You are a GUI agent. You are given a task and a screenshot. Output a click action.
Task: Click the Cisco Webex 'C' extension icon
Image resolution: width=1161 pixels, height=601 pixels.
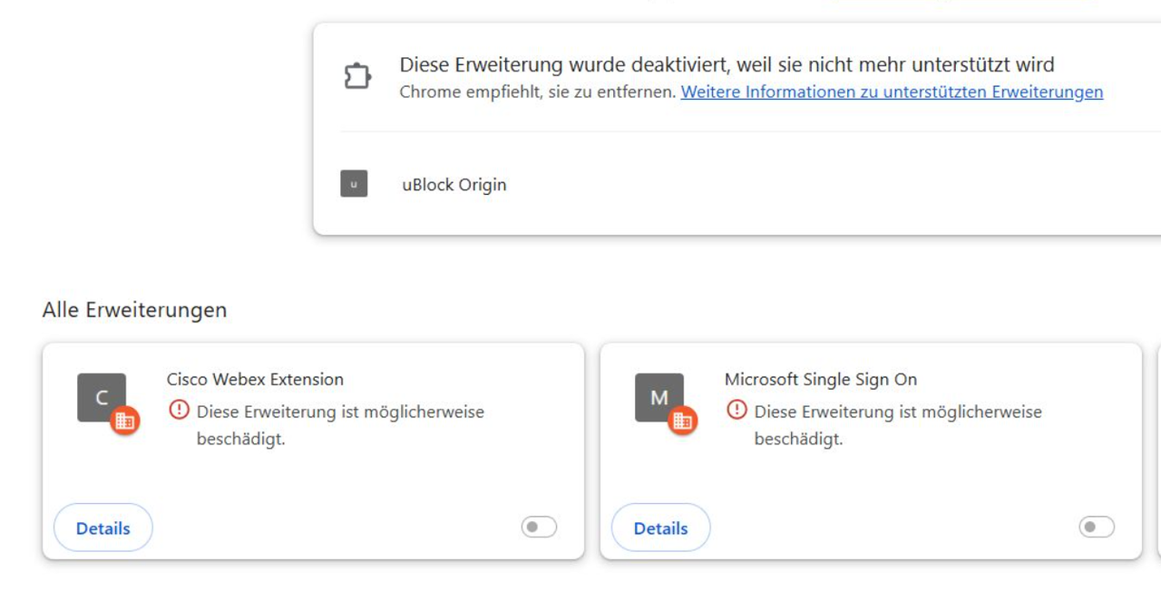[x=101, y=397]
